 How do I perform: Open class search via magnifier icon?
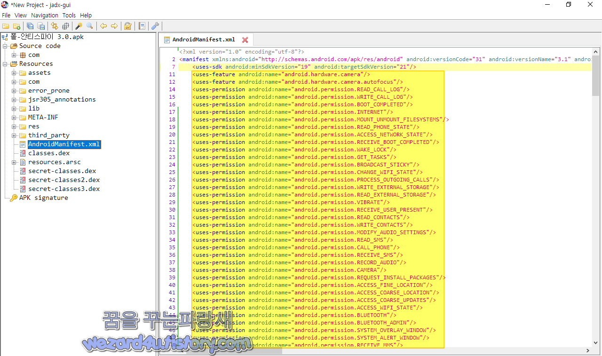[x=90, y=26]
